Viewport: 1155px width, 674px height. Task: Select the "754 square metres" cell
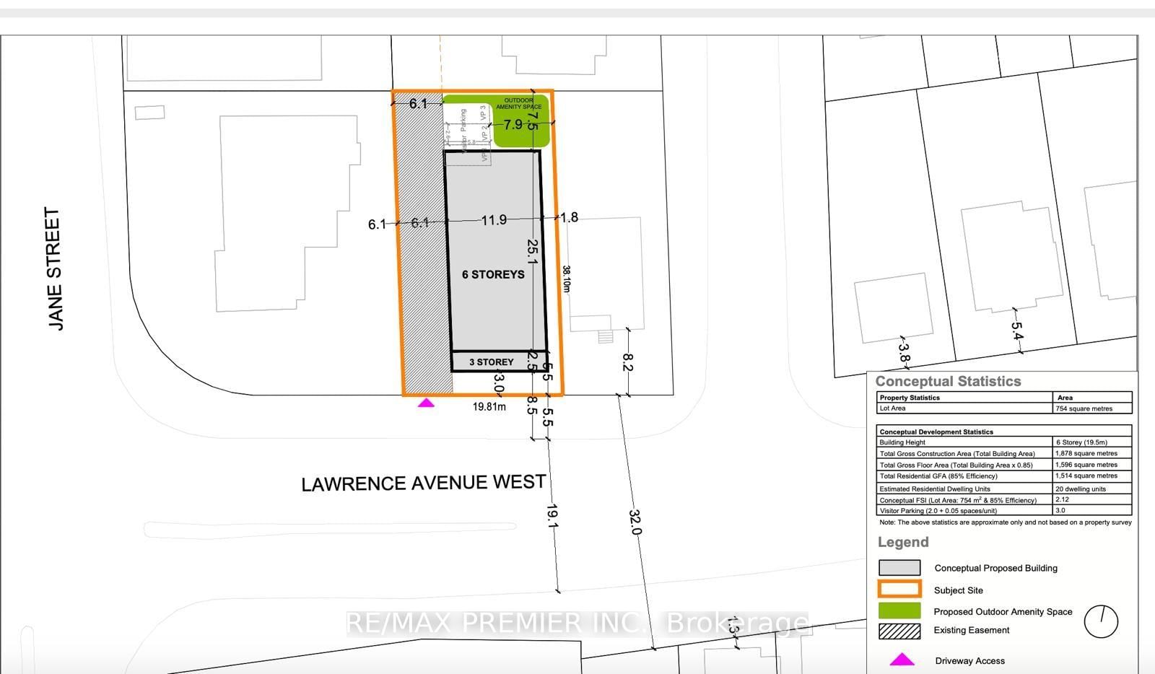click(1084, 408)
